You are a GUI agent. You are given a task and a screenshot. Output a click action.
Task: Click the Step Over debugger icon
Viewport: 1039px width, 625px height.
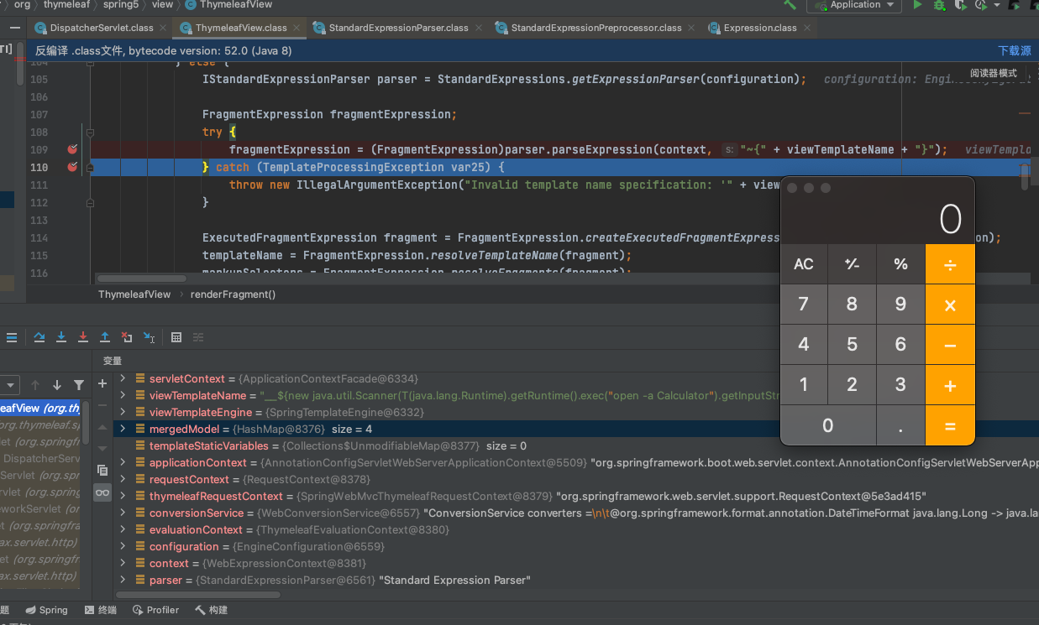(x=39, y=337)
